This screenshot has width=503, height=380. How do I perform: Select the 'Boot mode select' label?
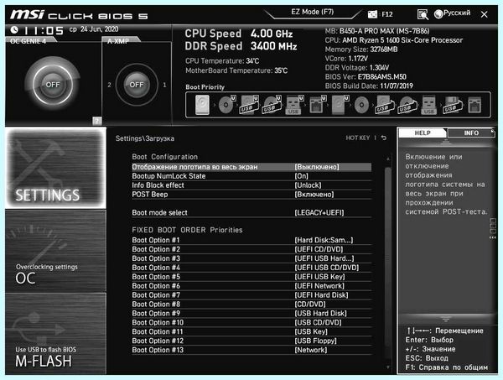click(x=160, y=213)
